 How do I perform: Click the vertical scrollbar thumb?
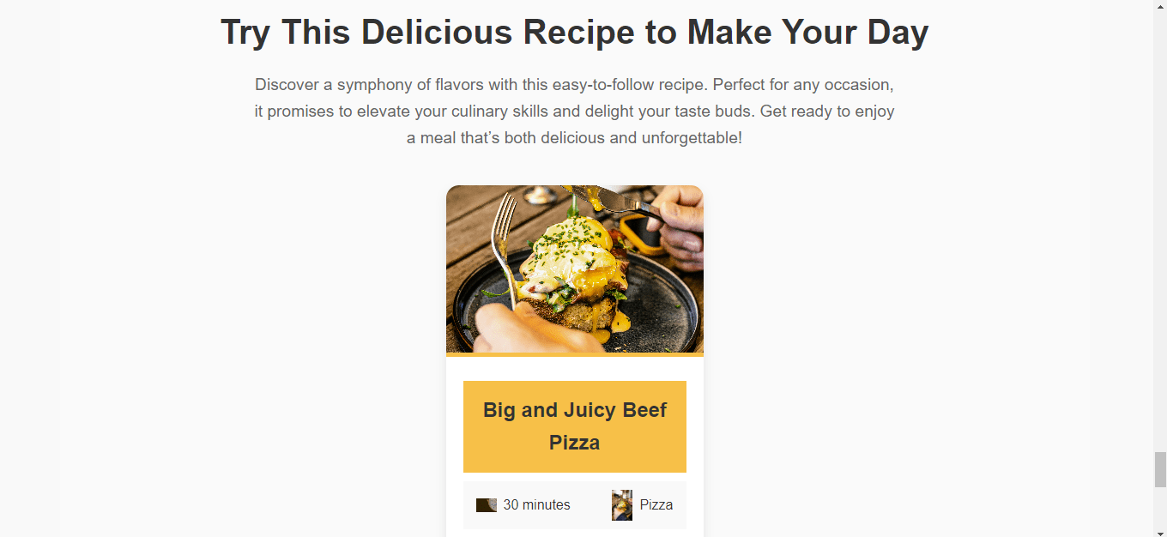pos(1160,469)
